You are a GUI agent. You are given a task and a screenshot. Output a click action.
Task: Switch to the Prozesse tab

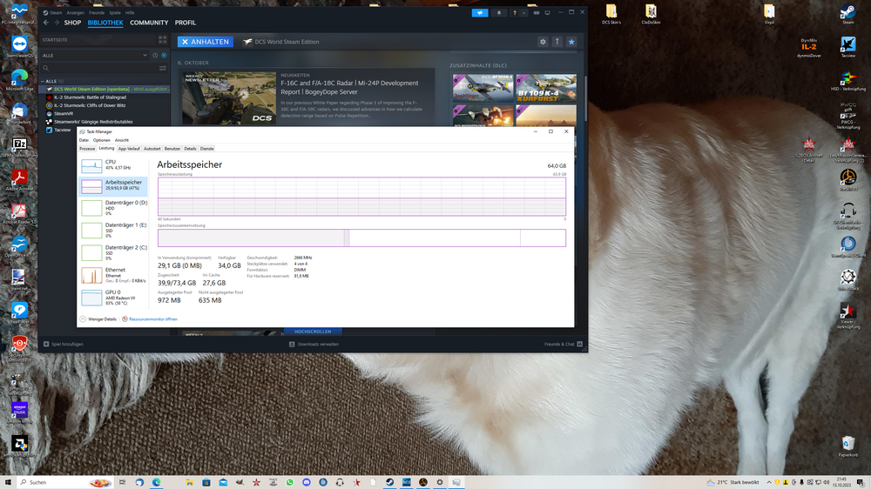[x=87, y=149]
